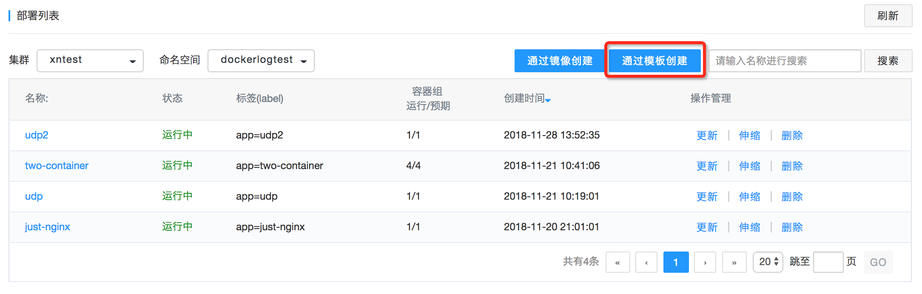The image size is (922, 294).
Task: Click 运行中 status of udp2
Action: tap(177, 135)
